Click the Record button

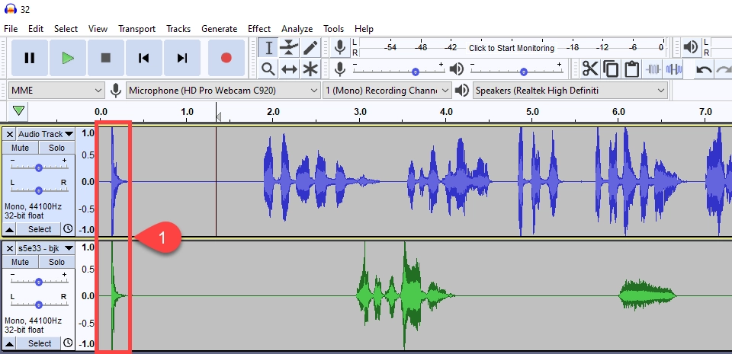(x=226, y=58)
